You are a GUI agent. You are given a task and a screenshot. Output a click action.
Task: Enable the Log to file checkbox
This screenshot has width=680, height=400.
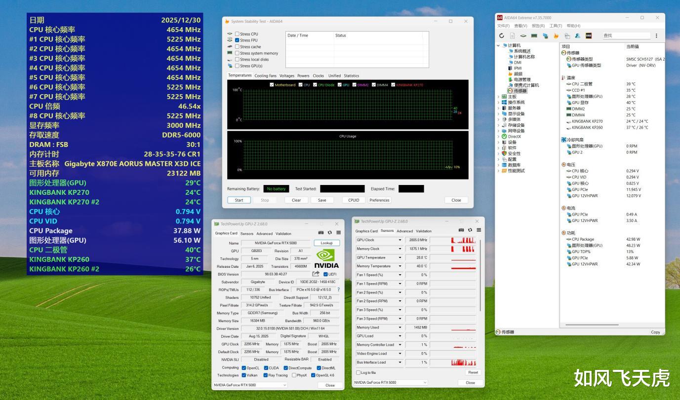tap(359, 372)
